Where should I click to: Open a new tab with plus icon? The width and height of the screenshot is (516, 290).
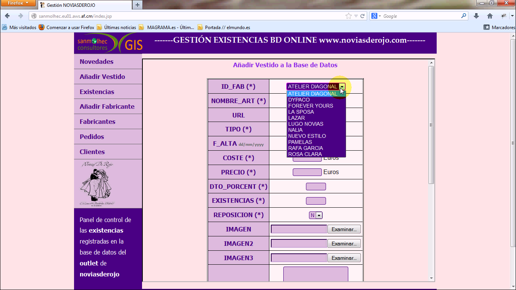(137, 5)
